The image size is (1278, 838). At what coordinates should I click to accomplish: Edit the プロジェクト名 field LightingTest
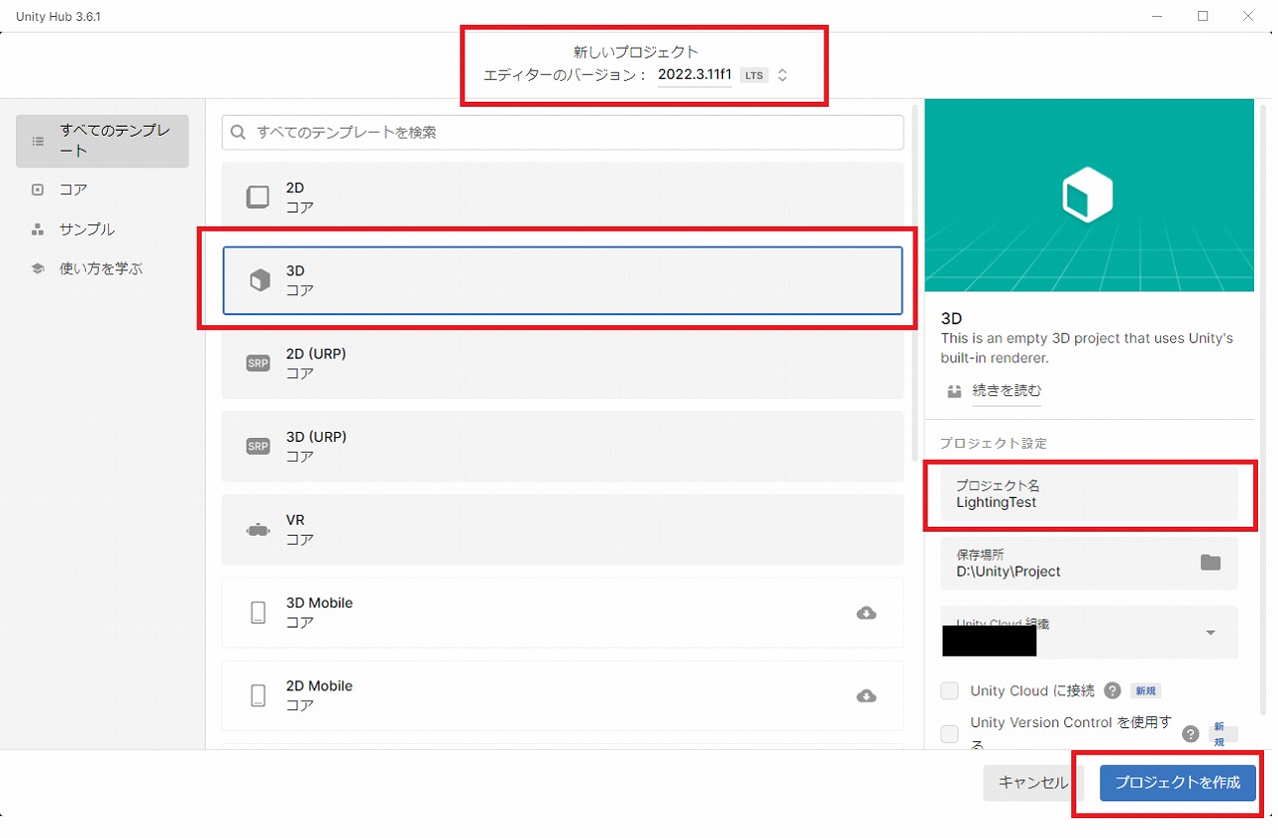click(1088, 494)
